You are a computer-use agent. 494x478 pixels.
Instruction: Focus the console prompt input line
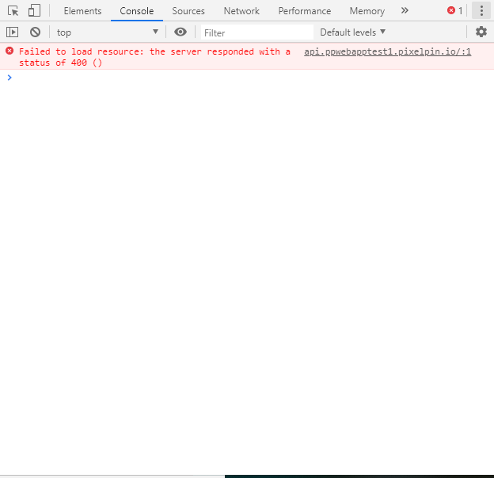coord(237,78)
